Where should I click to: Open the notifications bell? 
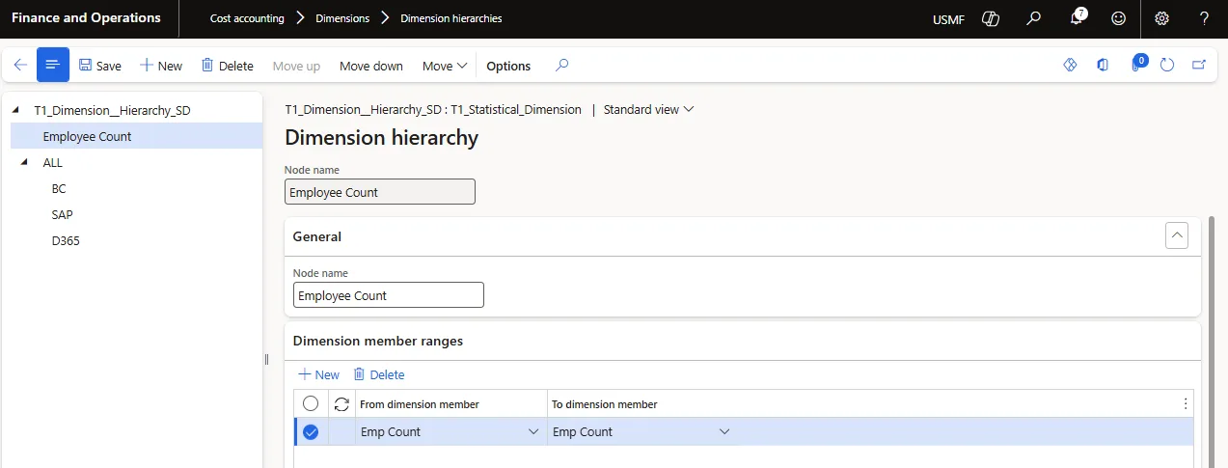pos(1078,18)
